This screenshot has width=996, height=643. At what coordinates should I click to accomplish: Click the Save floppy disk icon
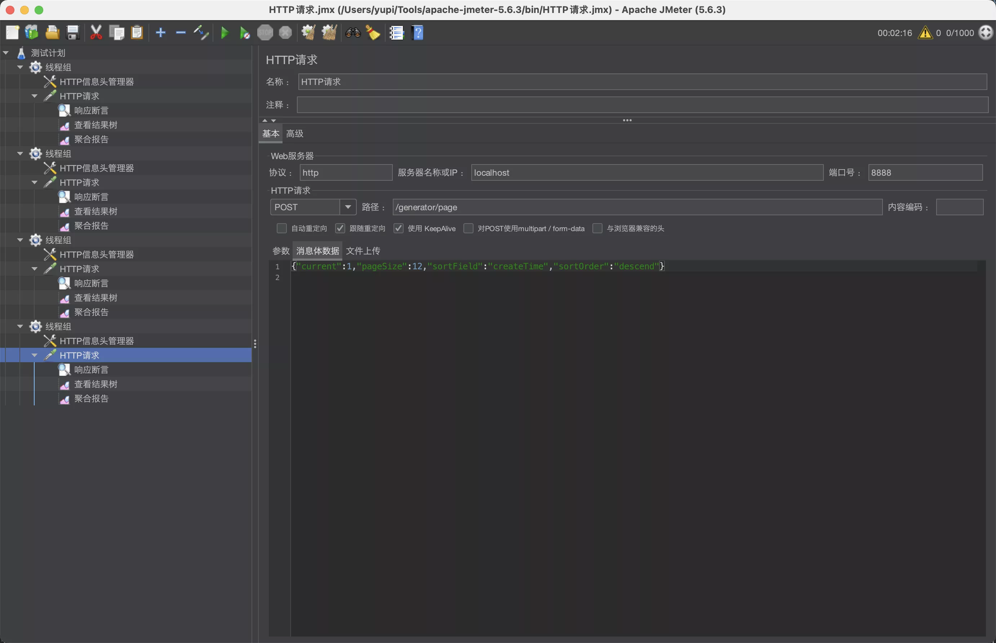(73, 32)
